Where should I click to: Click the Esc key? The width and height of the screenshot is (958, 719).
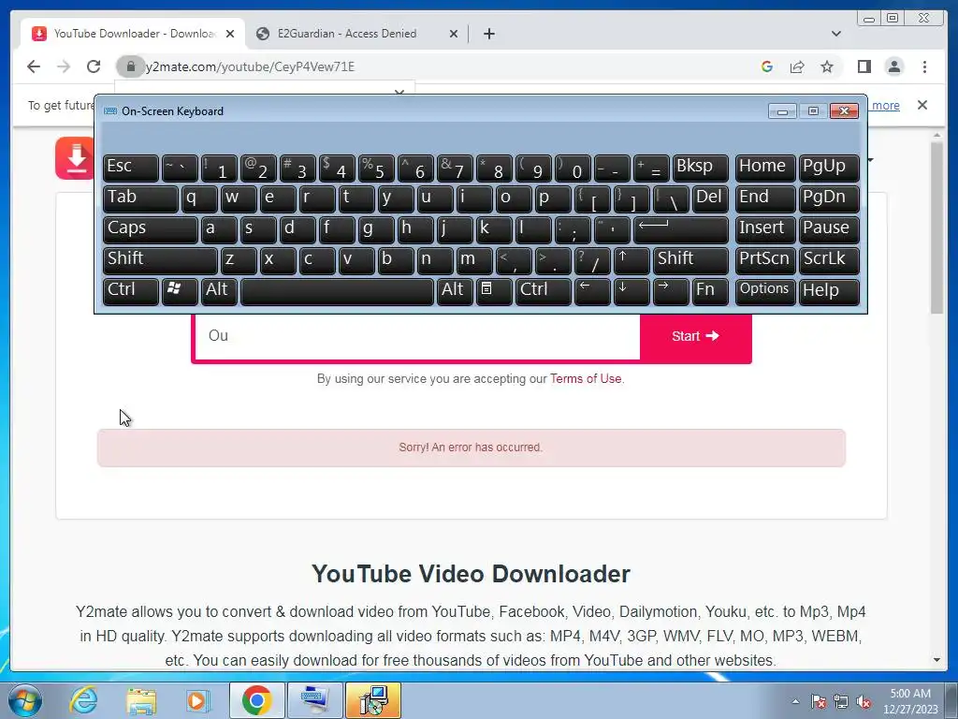[131, 168]
